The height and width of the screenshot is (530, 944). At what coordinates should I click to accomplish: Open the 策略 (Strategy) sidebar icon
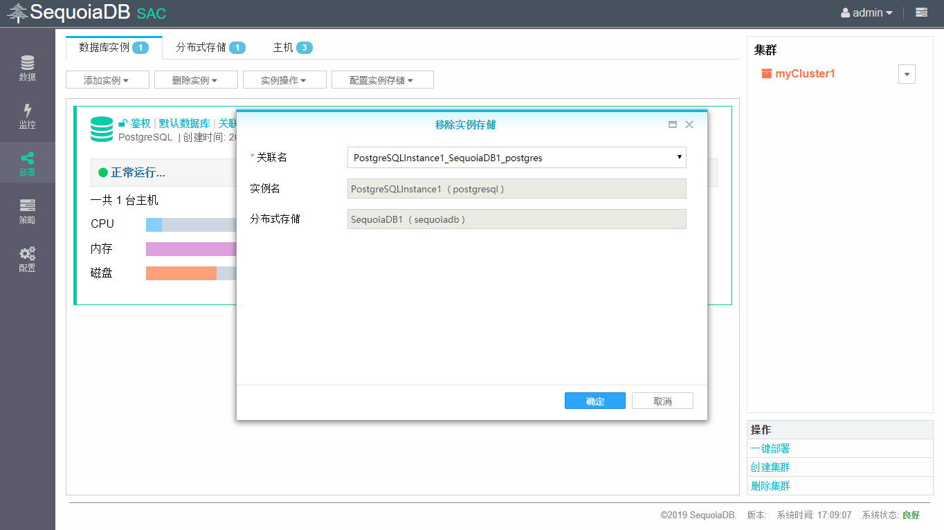click(27, 211)
